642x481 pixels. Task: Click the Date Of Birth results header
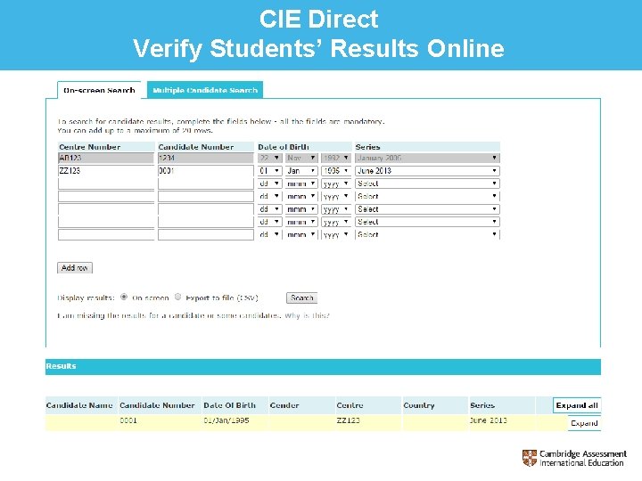click(235, 405)
